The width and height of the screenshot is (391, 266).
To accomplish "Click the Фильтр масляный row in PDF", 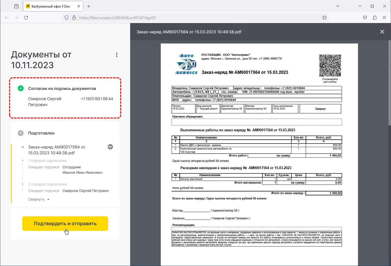I will pos(257,179).
